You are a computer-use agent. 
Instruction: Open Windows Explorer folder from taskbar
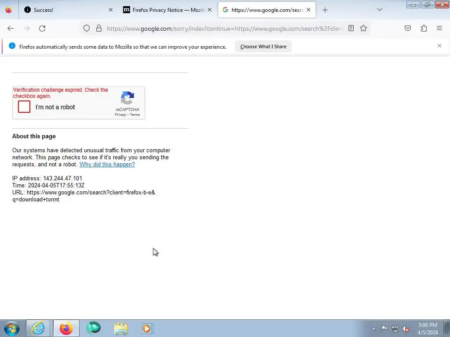121,328
